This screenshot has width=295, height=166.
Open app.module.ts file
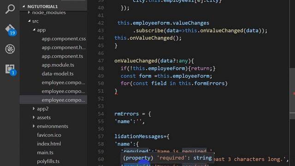point(58,65)
